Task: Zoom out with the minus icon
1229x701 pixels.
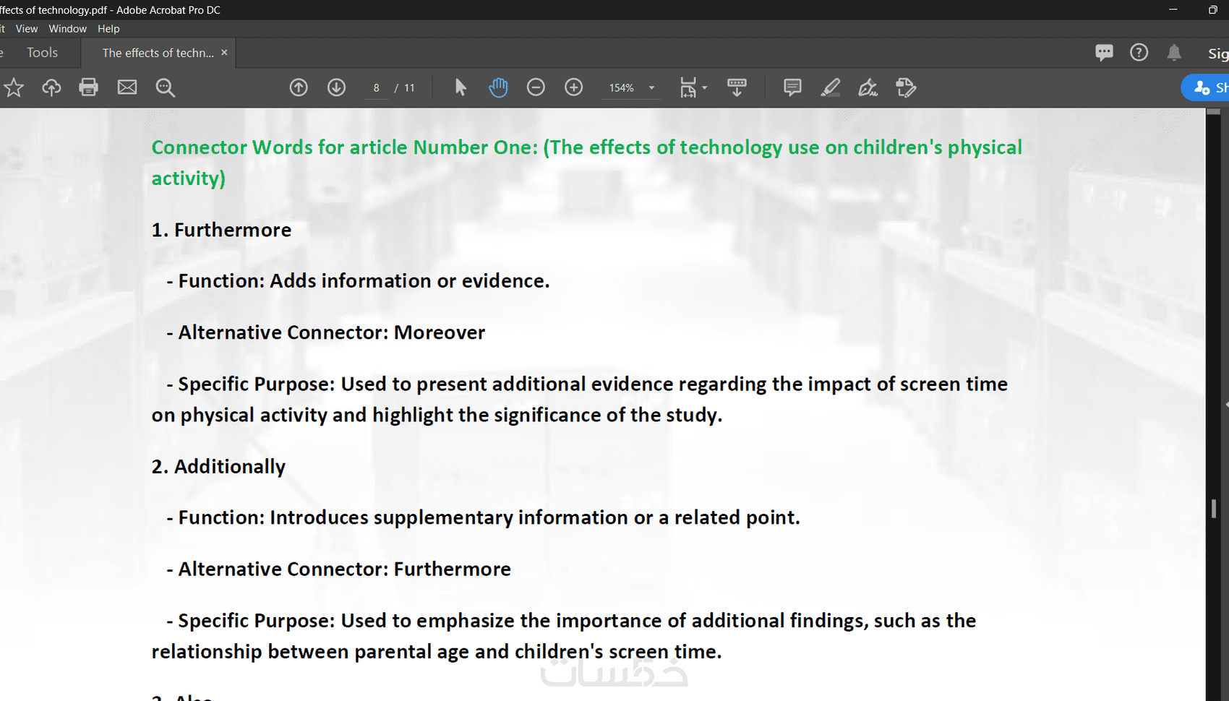Action: coord(536,87)
